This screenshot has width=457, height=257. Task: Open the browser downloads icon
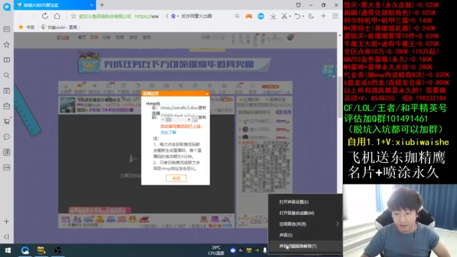273,17
